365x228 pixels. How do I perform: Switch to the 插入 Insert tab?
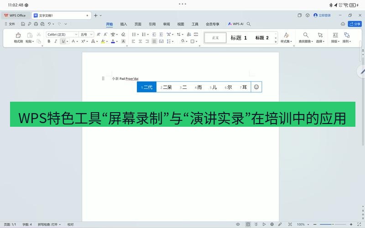tap(124, 24)
